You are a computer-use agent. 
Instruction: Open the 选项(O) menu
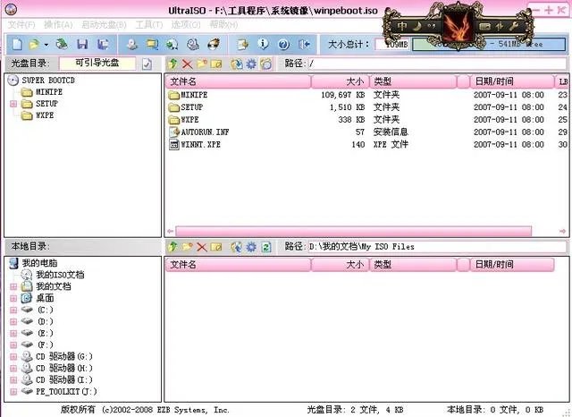click(186, 24)
